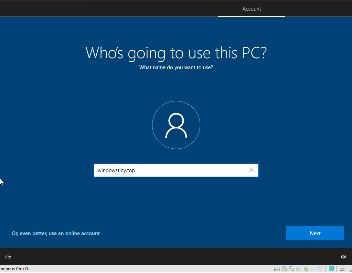Click the user avatar circle
The height and width of the screenshot is (273, 352).
[176, 125]
